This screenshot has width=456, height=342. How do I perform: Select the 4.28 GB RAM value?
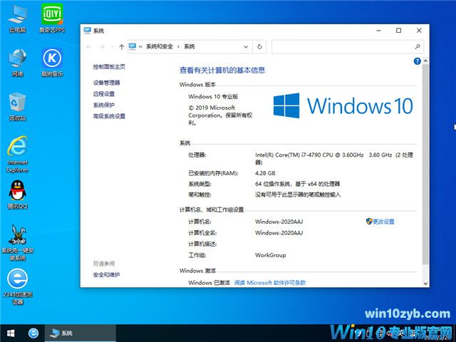click(x=265, y=173)
